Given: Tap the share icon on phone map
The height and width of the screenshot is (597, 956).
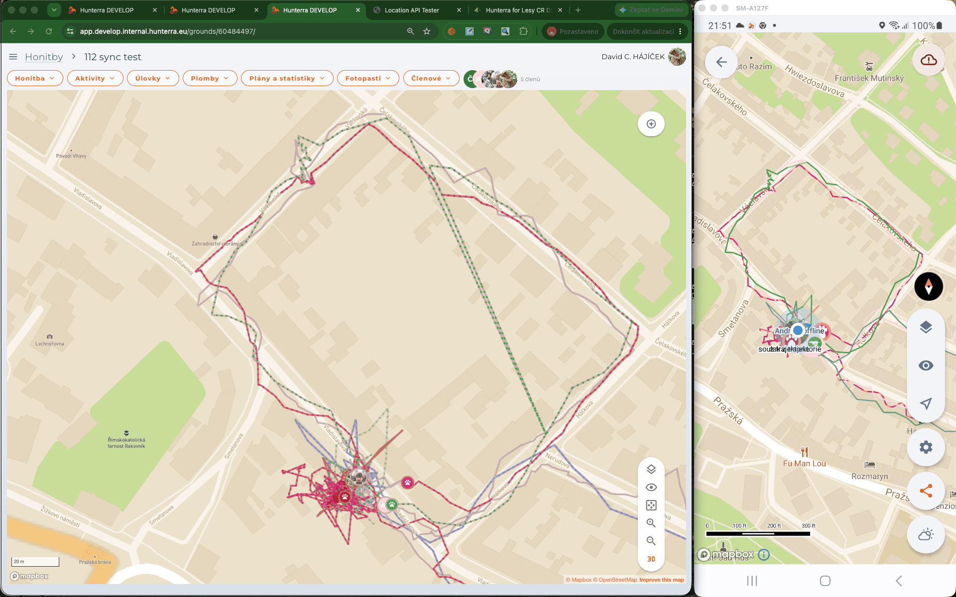Looking at the screenshot, I should coord(926,491).
